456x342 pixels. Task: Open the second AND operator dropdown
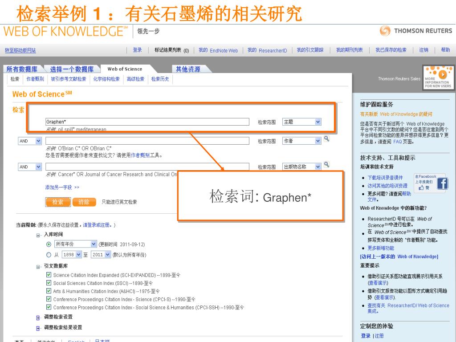(30, 167)
